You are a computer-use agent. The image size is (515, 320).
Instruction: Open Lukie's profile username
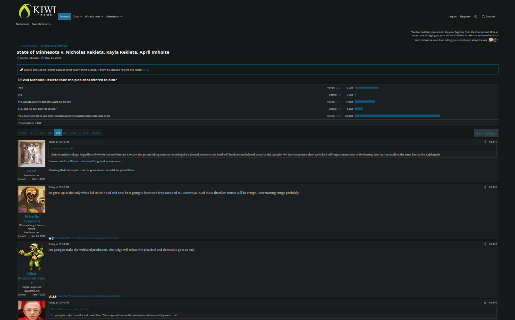32,171
